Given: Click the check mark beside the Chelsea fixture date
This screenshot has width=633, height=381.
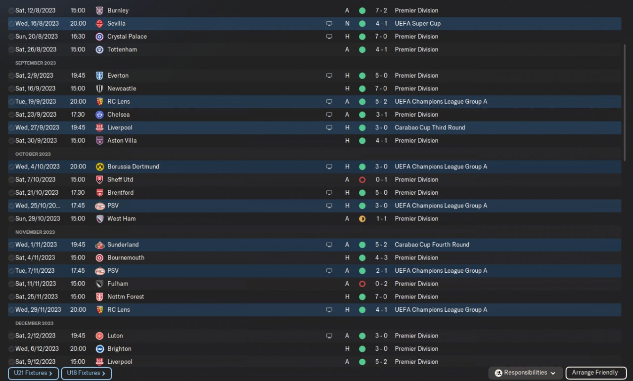Looking at the screenshot, I should (x=11, y=115).
